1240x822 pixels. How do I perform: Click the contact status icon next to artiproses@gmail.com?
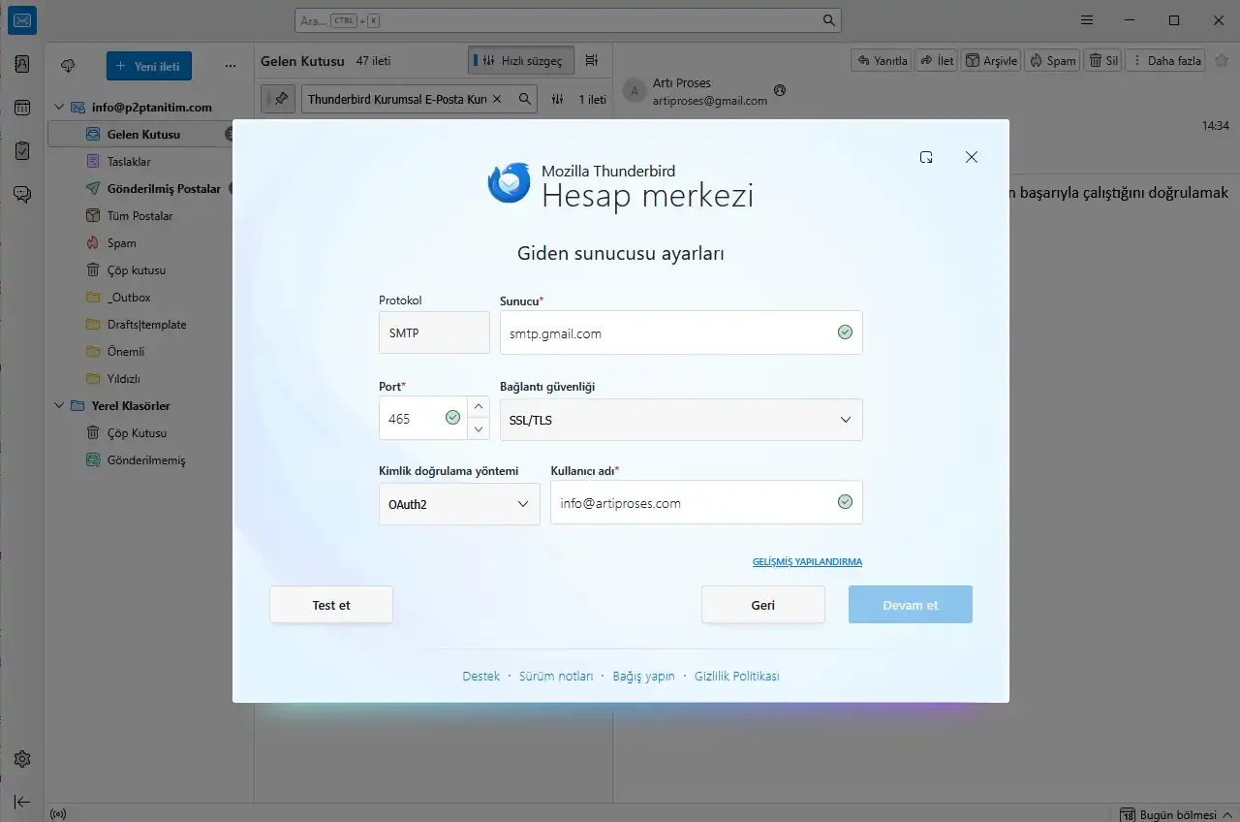(x=781, y=91)
